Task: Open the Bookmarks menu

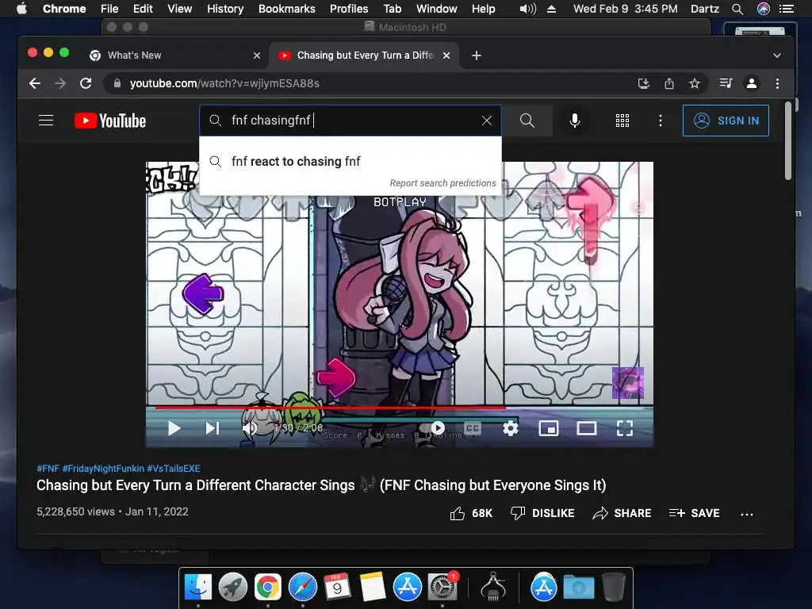Action: (x=287, y=9)
